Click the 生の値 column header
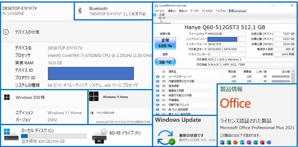The height and width of the screenshot is (147, 298). 286,72
